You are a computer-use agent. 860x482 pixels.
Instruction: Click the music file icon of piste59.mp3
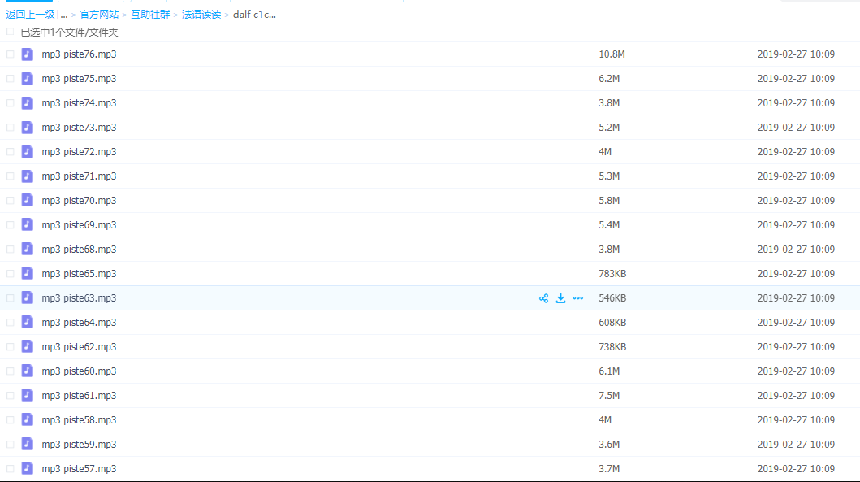[28, 444]
